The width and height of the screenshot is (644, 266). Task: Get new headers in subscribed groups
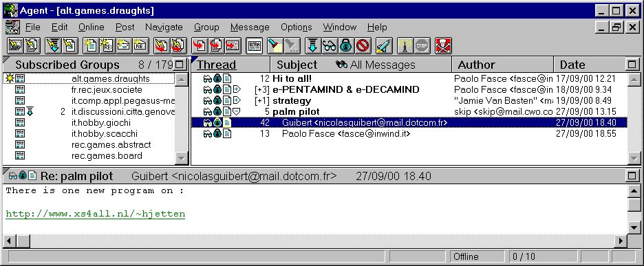16,45
